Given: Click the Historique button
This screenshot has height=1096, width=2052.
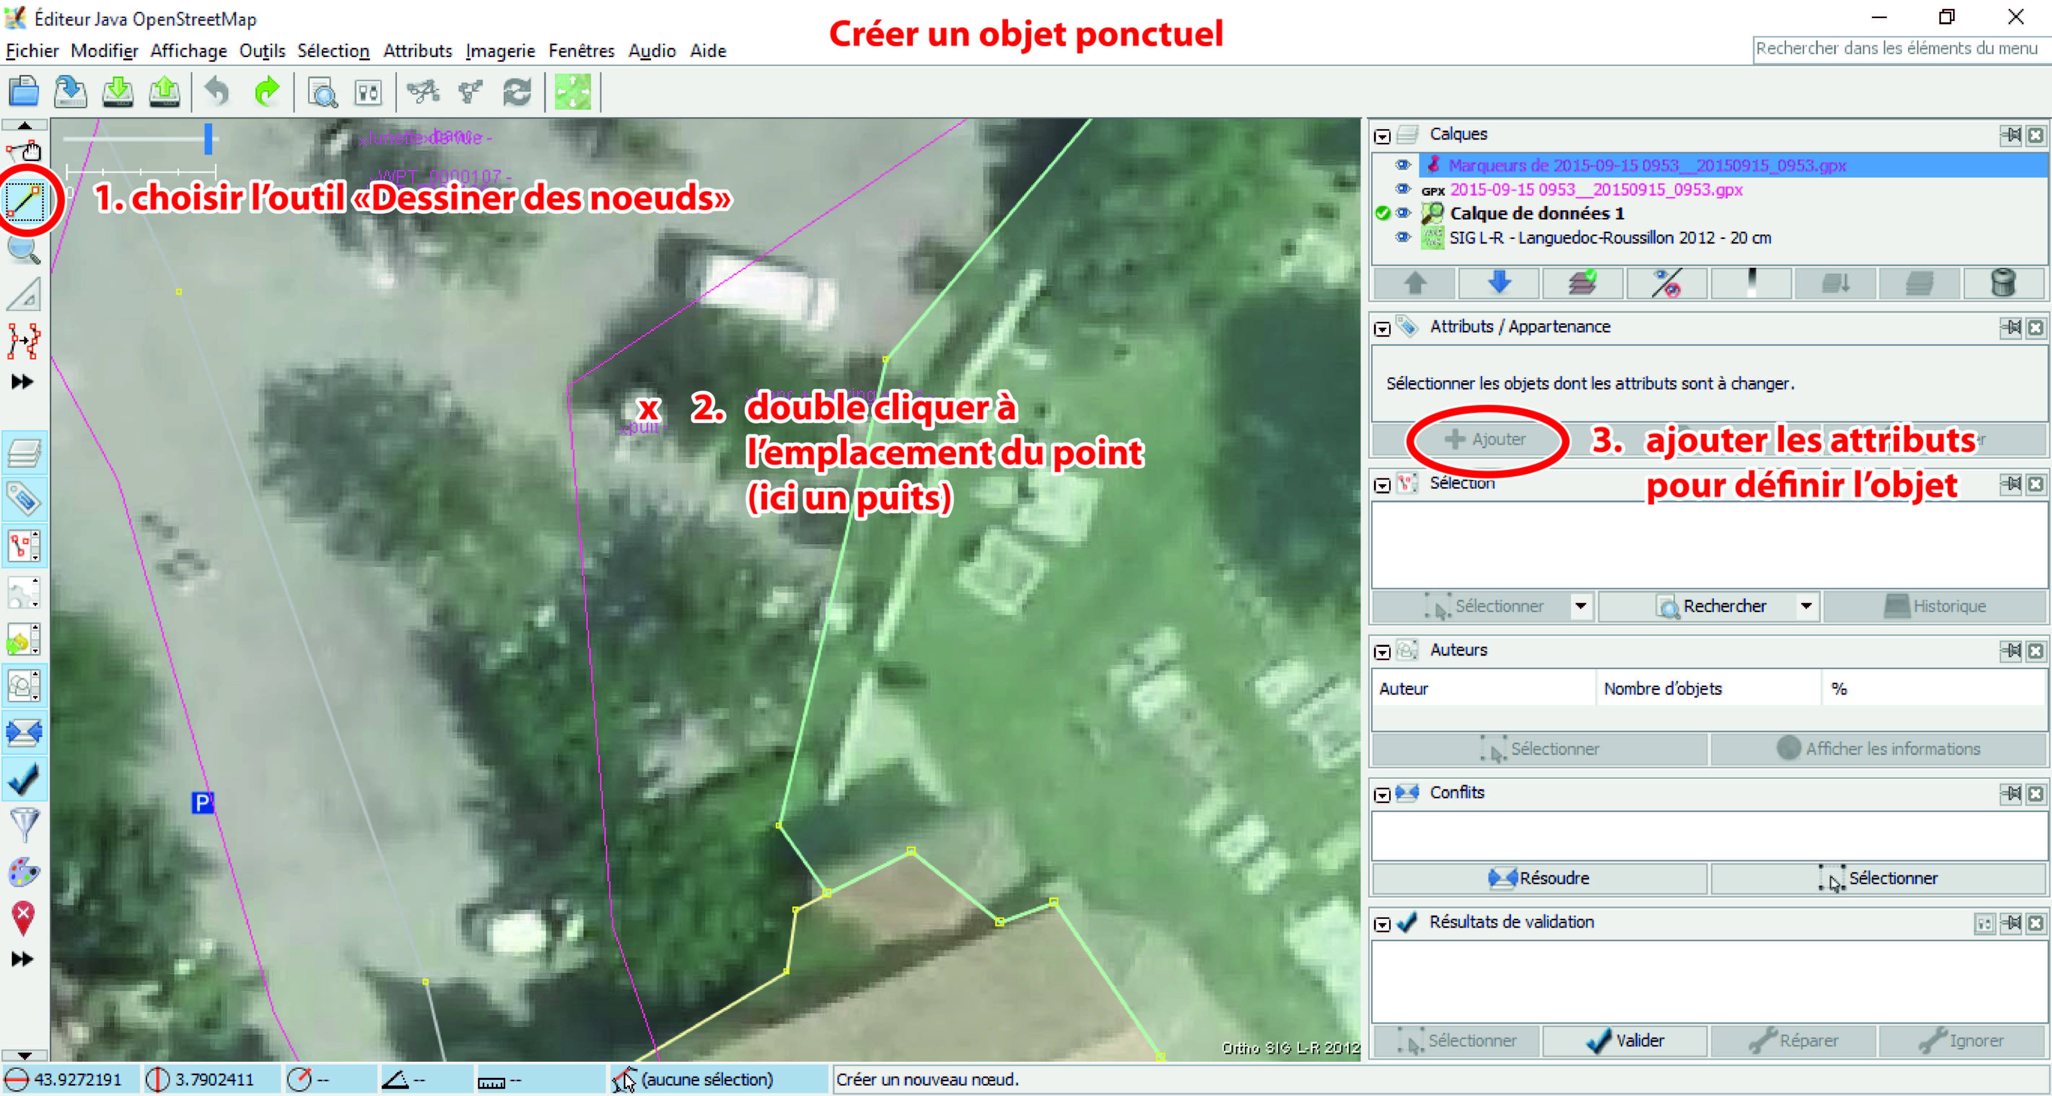Looking at the screenshot, I should pos(1935,606).
